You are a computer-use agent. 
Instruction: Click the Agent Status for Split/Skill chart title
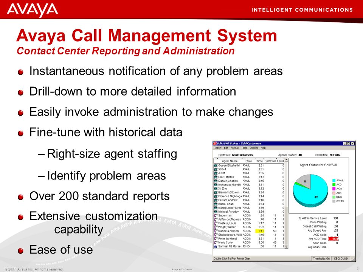(x=318, y=165)
